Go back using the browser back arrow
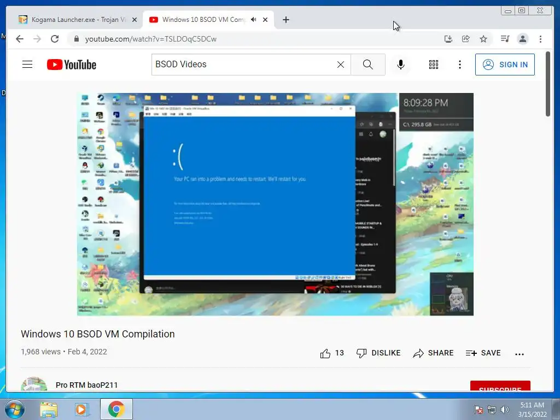 pyautogui.click(x=20, y=39)
